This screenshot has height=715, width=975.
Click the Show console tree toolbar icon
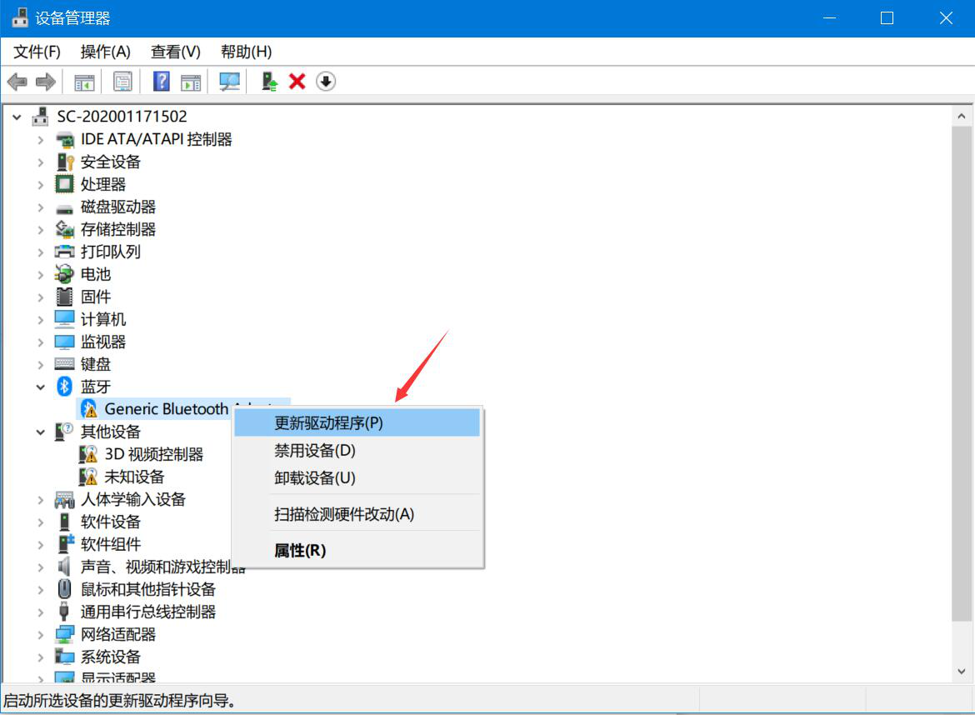coord(83,81)
